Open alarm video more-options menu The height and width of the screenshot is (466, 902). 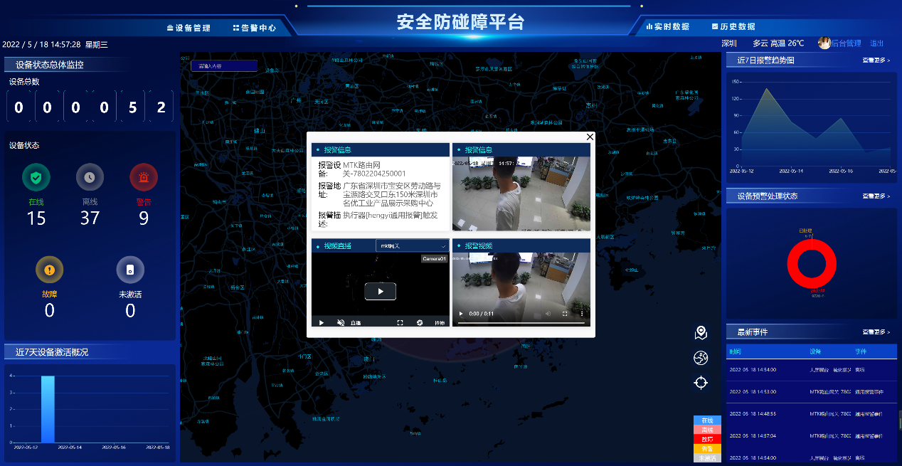coord(582,314)
